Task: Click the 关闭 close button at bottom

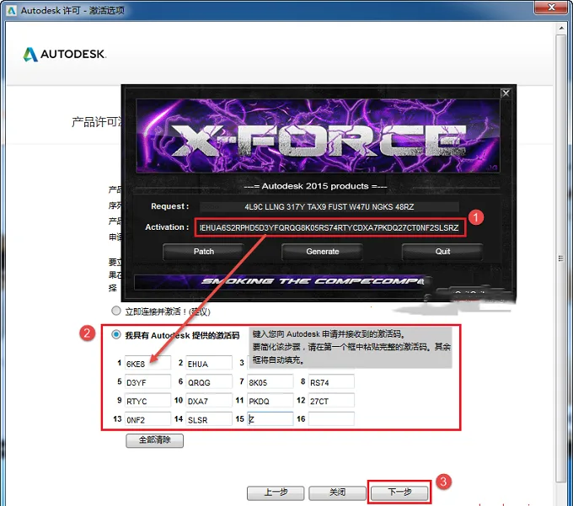Action: point(337,493)
